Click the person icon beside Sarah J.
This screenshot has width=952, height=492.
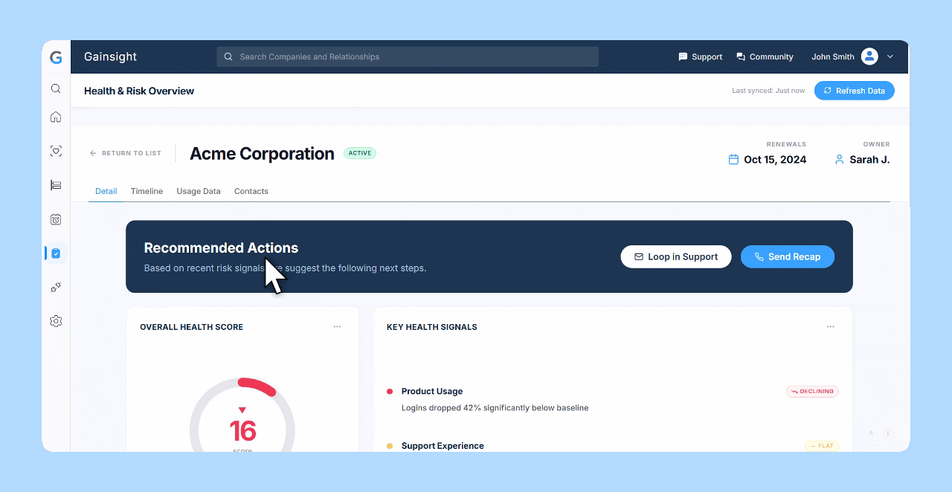pyautogui.click(x=840, y=160)
